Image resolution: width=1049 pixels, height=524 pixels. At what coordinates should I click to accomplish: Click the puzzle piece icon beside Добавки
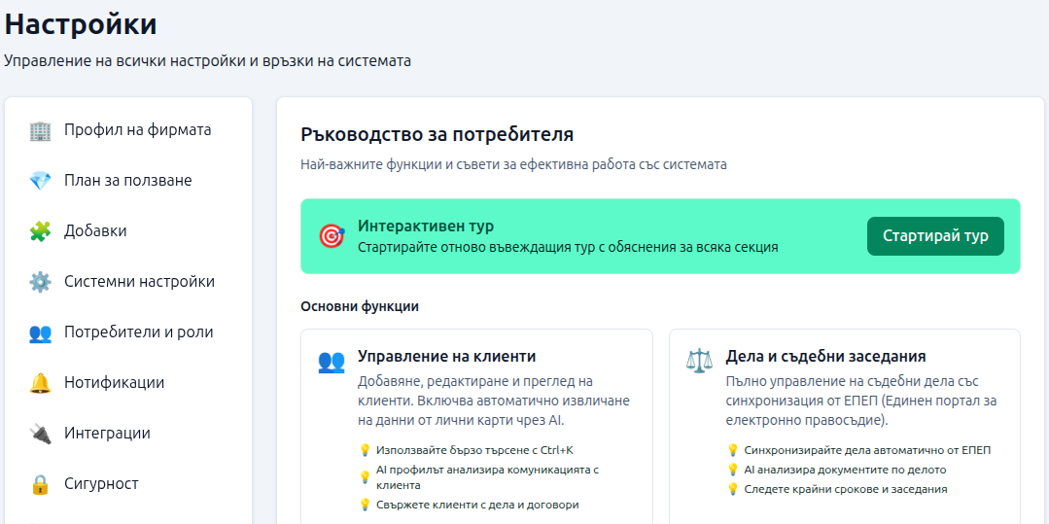point(40,231)
